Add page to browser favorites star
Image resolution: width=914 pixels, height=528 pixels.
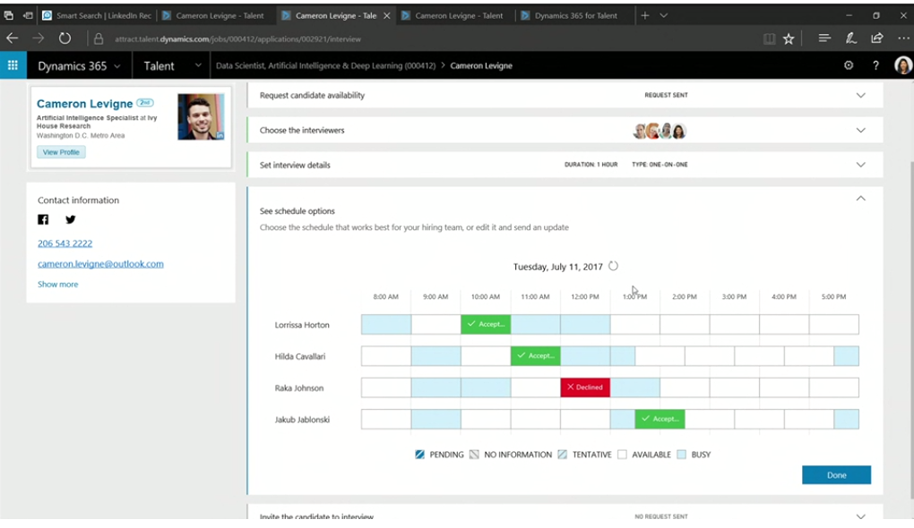pos(789,38)
